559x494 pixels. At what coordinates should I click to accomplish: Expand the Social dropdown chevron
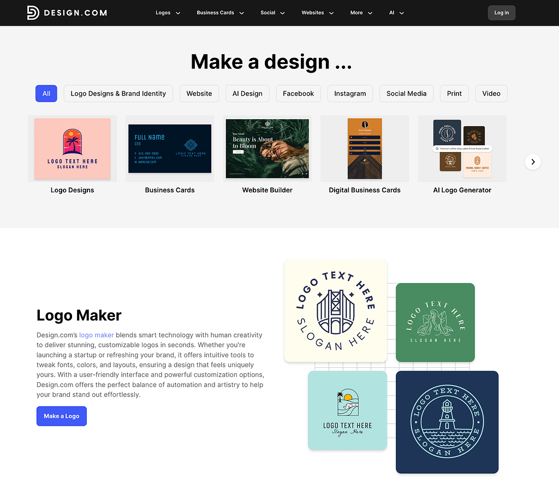(x=282, y=13)
